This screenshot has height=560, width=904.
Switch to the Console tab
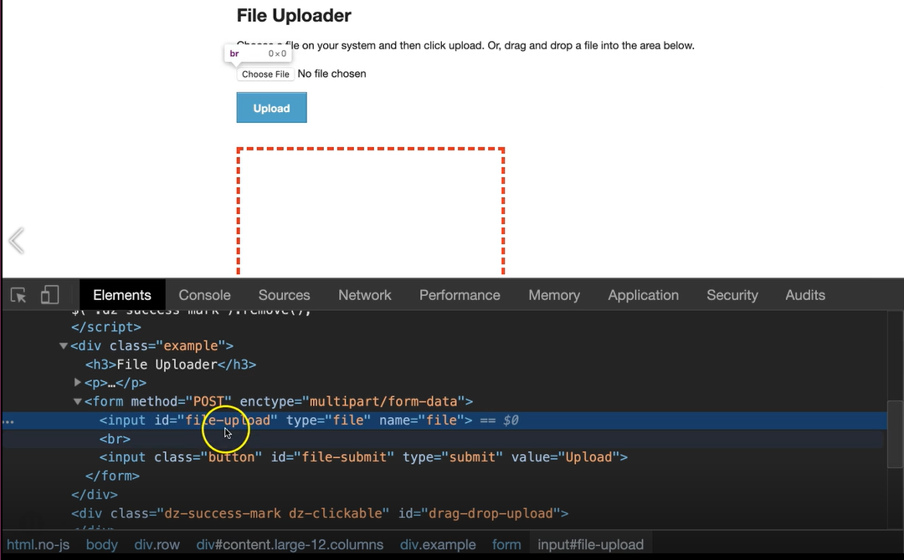point(205,295)
